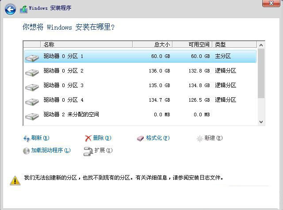Format partition with 格式化(F) link
The height and width of the screenshot is (210, 283).
pos(158,138)
